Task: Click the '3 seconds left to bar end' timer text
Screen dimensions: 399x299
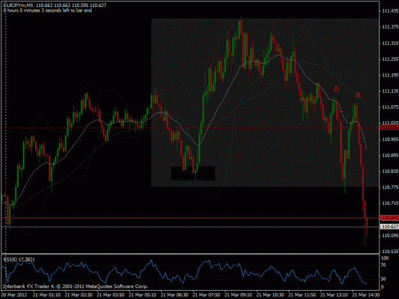Action: point(66,10)
